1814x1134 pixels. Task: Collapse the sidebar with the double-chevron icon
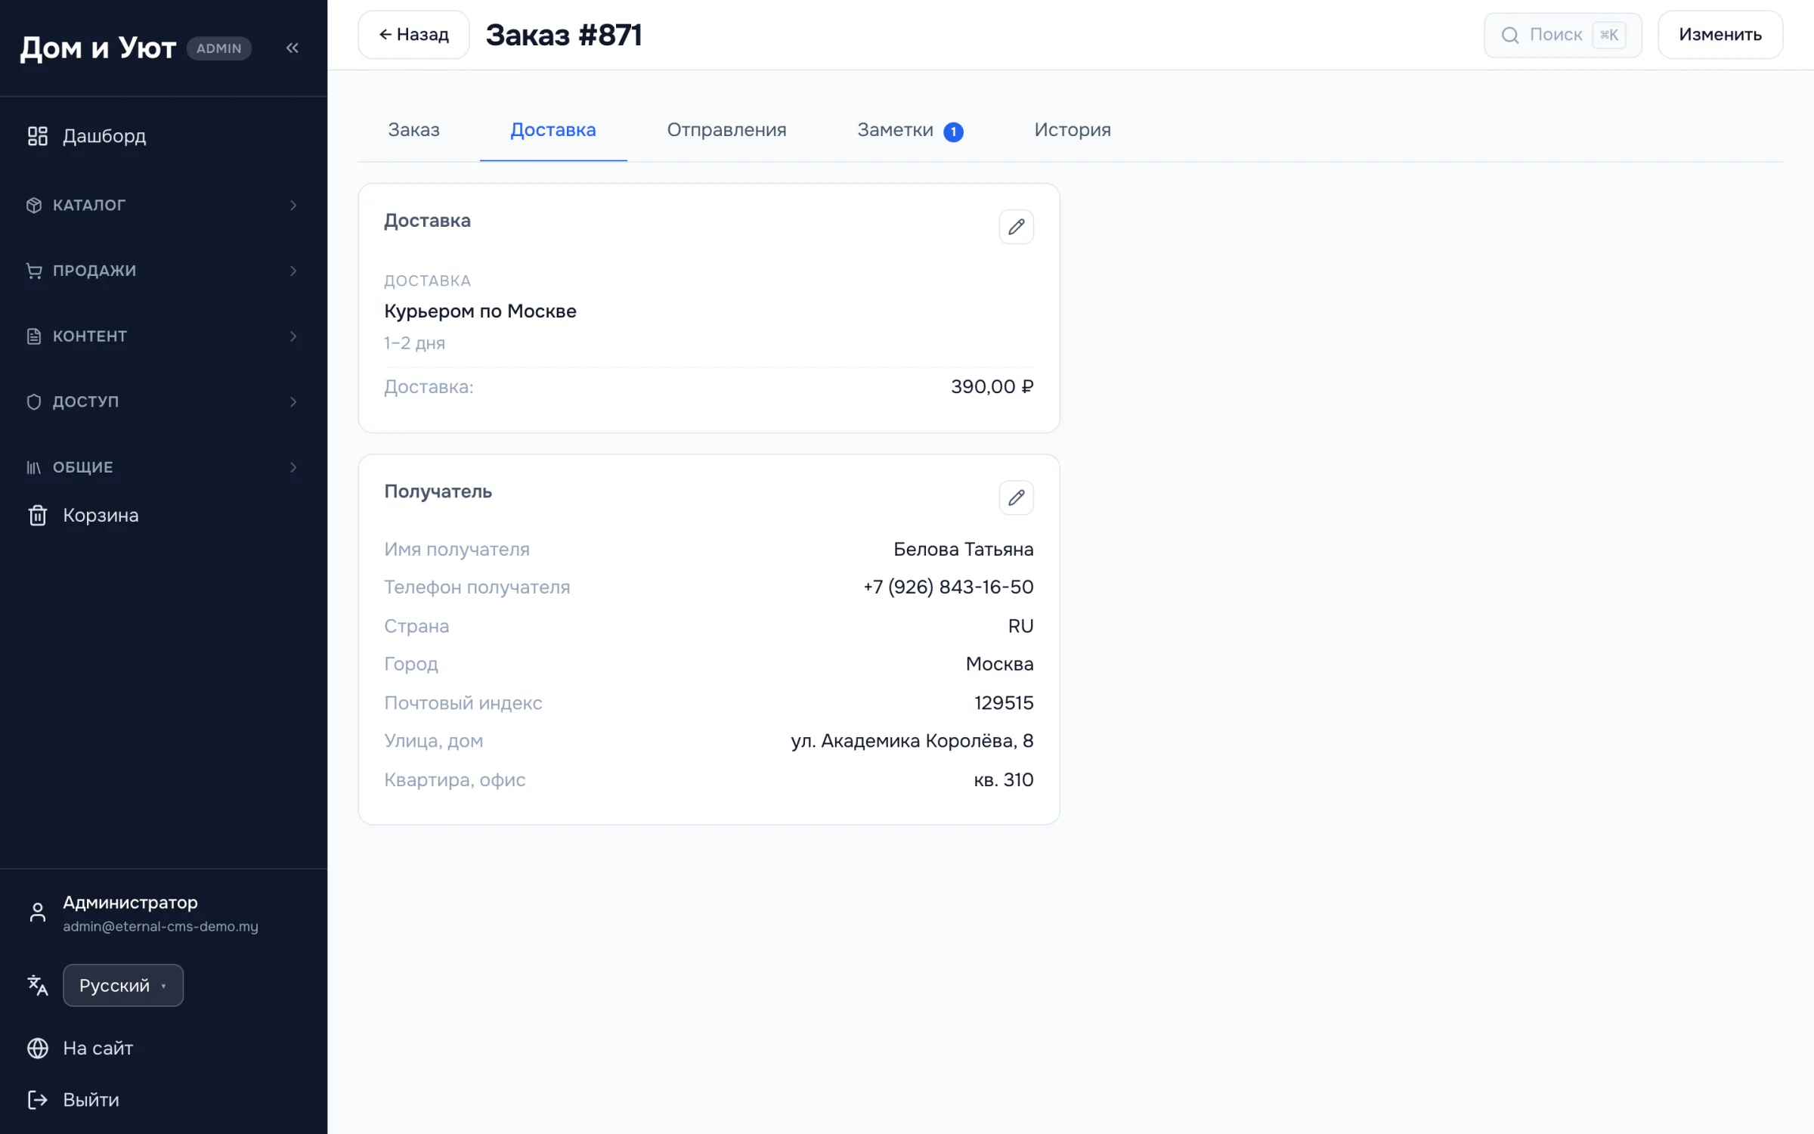(293, 48)
